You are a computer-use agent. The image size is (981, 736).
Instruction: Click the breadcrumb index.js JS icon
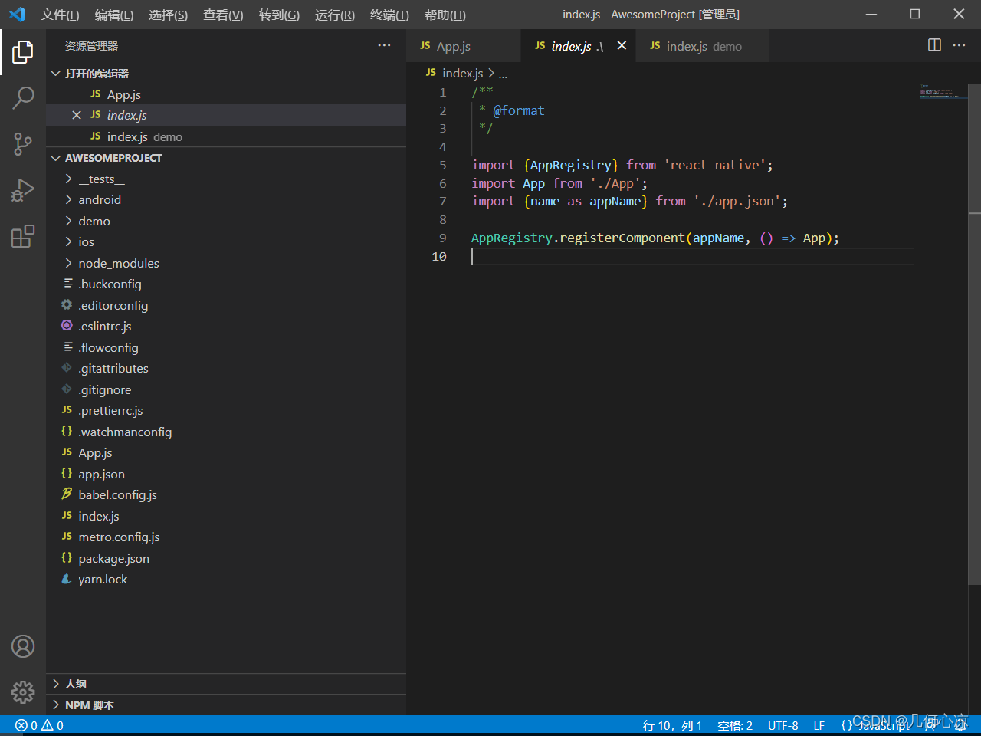431,73
